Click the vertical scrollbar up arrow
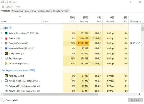This screenshot has height=104, width=144. [143, 25]
